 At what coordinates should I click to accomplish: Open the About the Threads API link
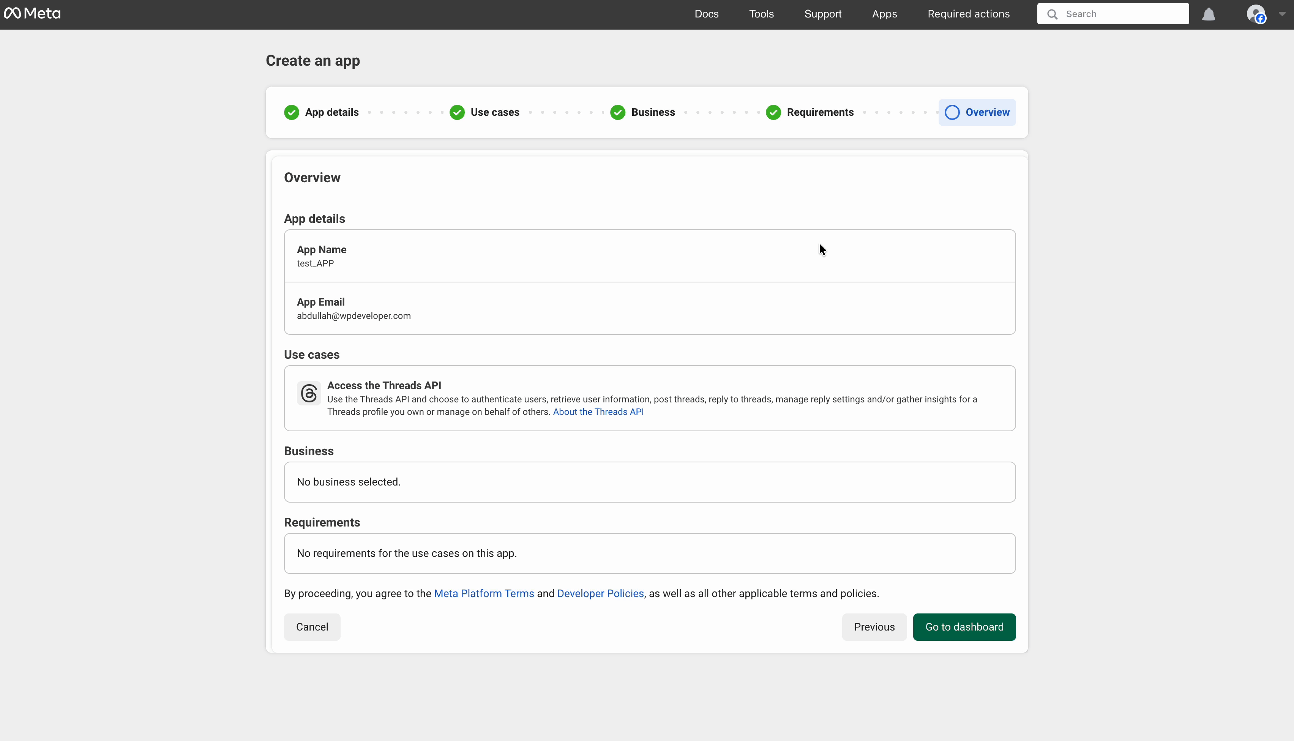point(598,412)
